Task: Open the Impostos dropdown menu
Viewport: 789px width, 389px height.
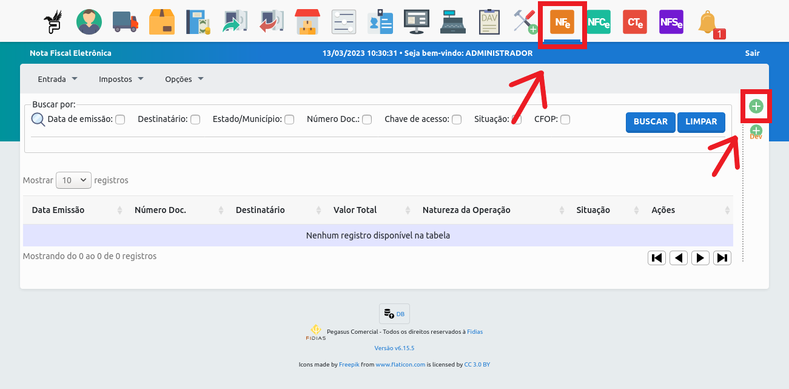Action: 121,79
